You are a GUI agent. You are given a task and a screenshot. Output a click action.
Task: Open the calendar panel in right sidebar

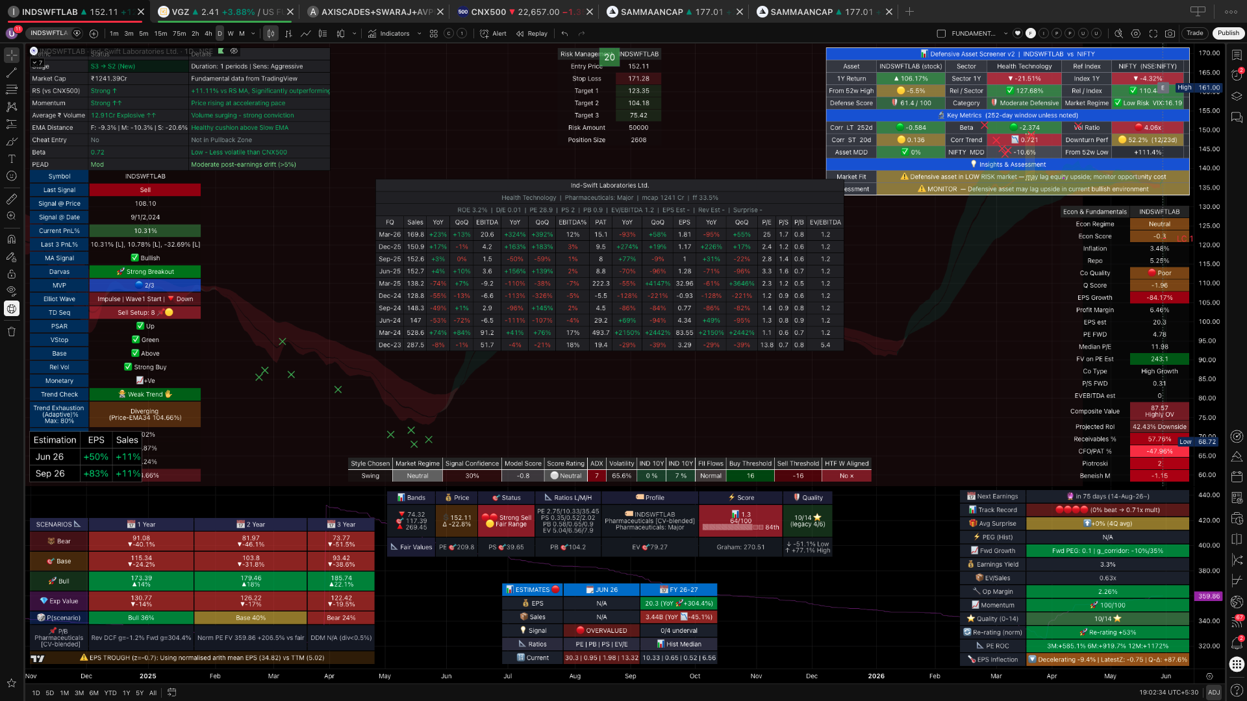coord(1237,477)
